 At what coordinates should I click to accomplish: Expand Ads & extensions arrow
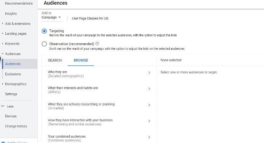tap(3, 23)
